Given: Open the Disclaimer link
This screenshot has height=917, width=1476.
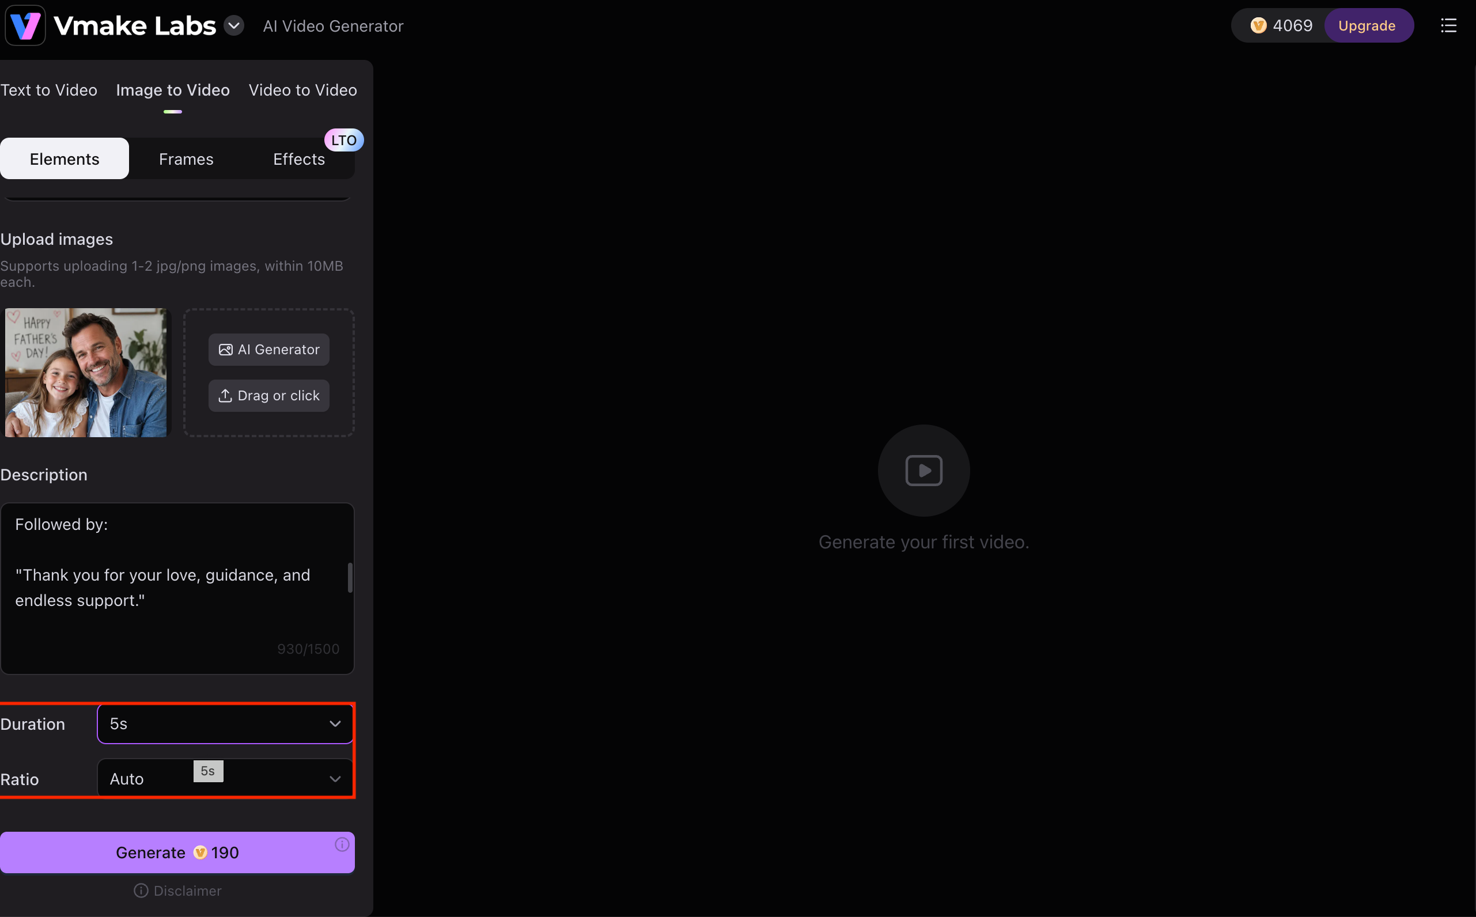Looking at the screenshot, I should [x=177, y=891].
